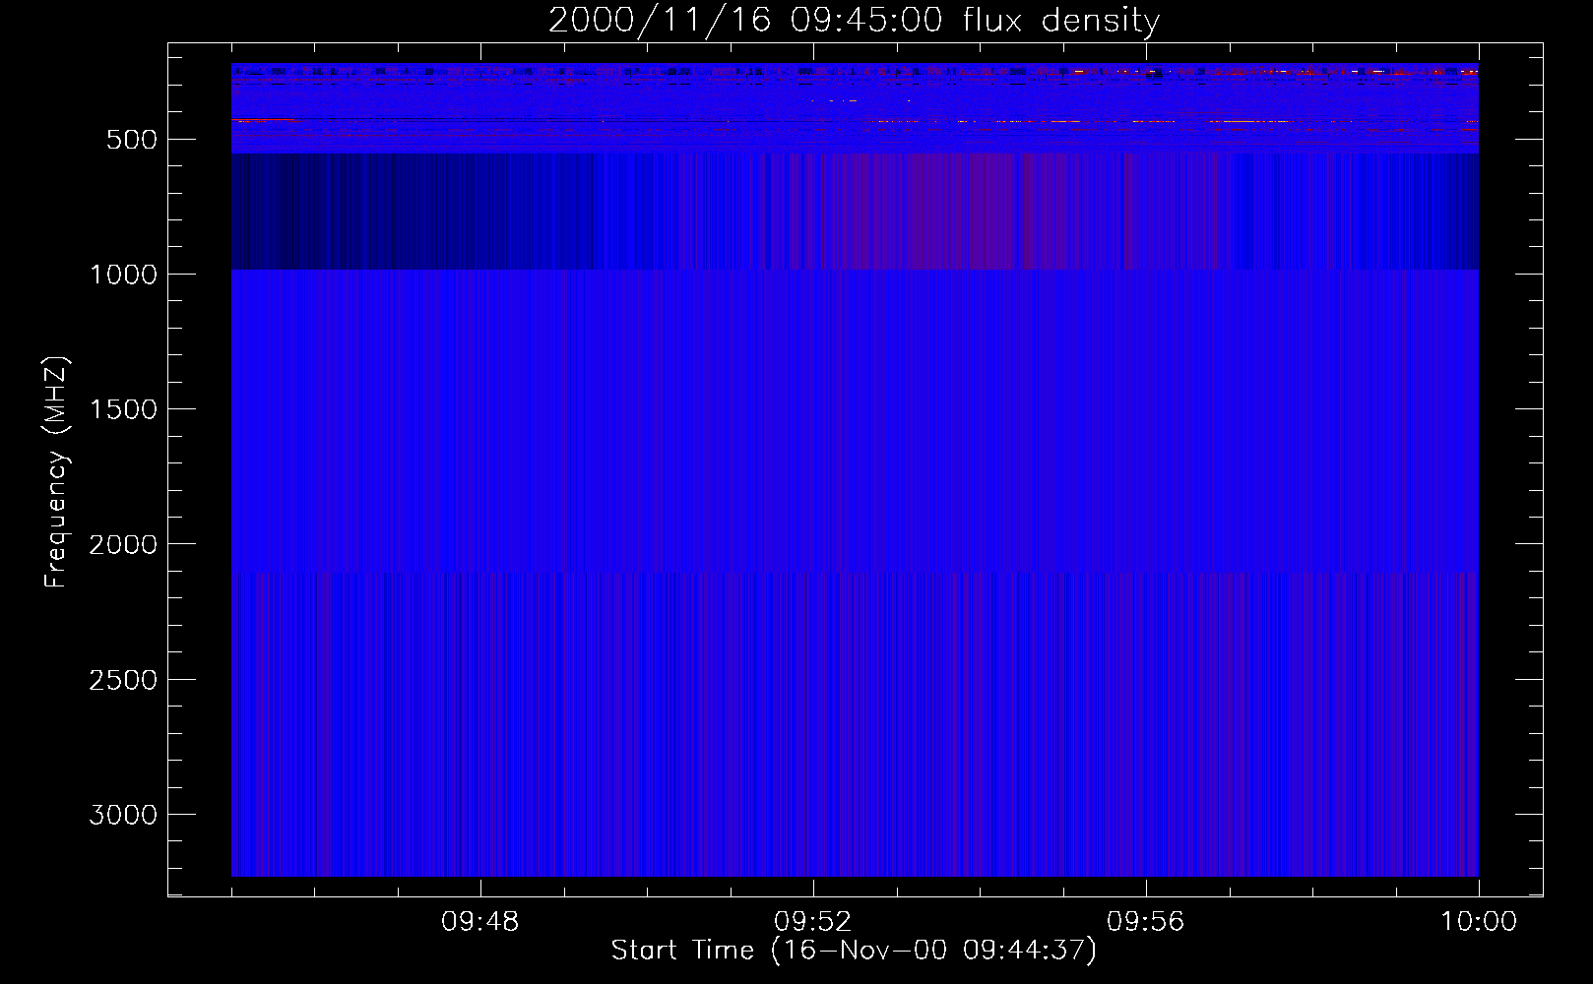Select the 3000 frequency tick label

(123, 815)
